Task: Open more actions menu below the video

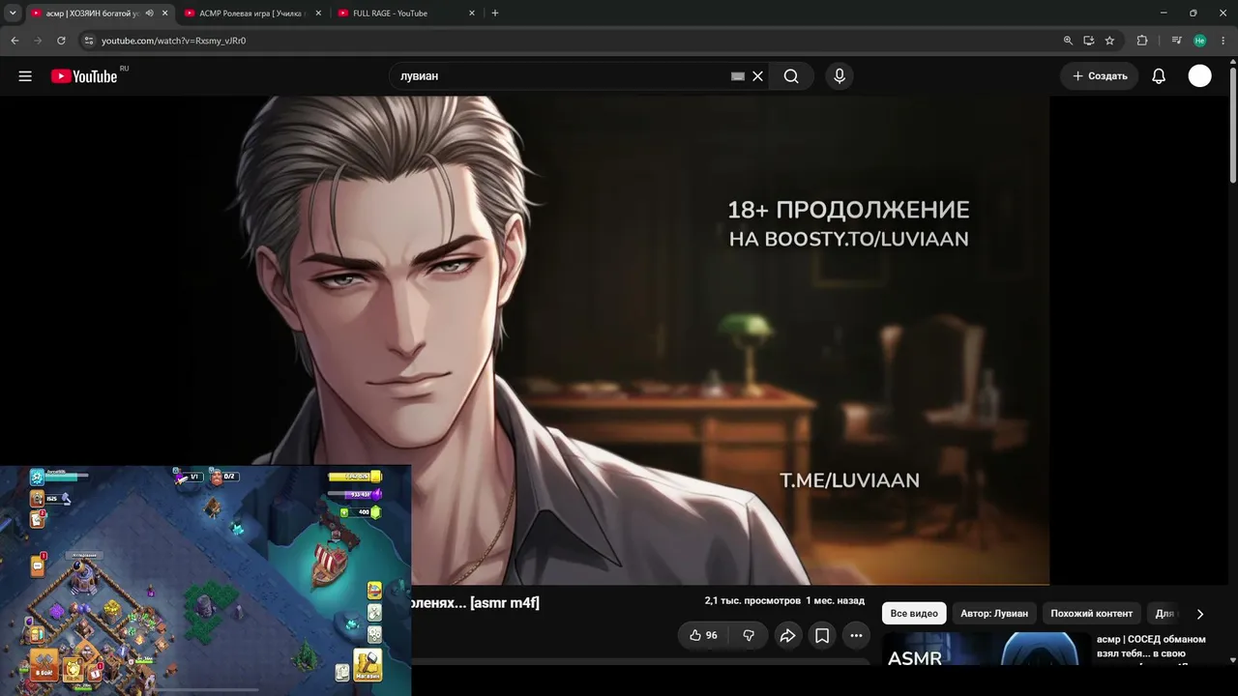Action: point(856,635)
